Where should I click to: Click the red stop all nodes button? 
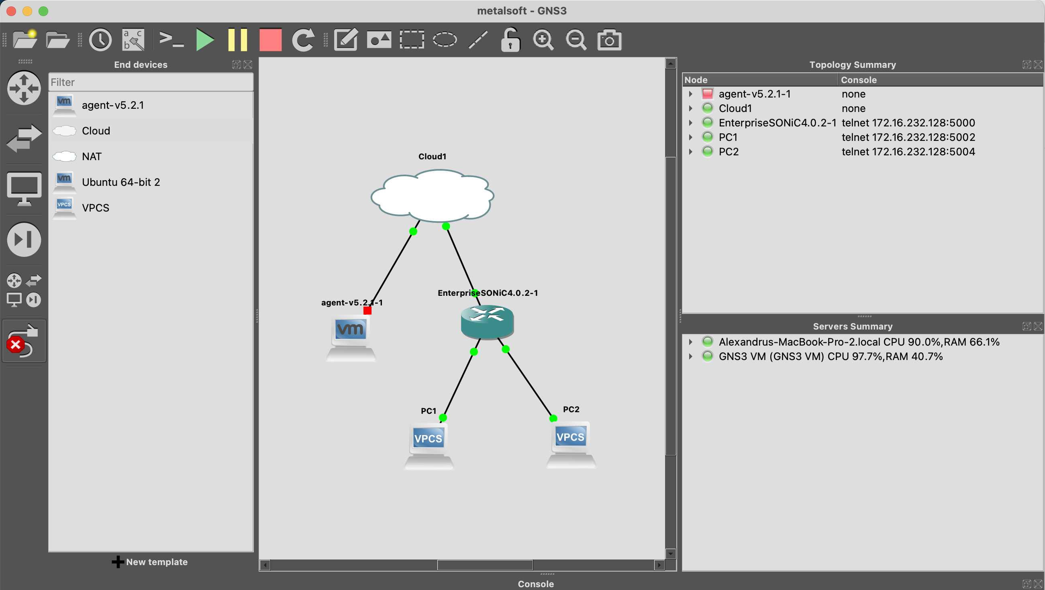click(270, 40)
